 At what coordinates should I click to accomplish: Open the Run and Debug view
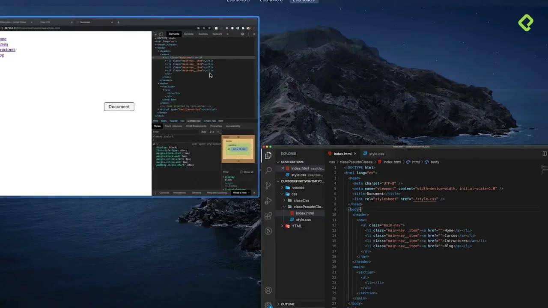pyautogui.click(x=268, y=201)
